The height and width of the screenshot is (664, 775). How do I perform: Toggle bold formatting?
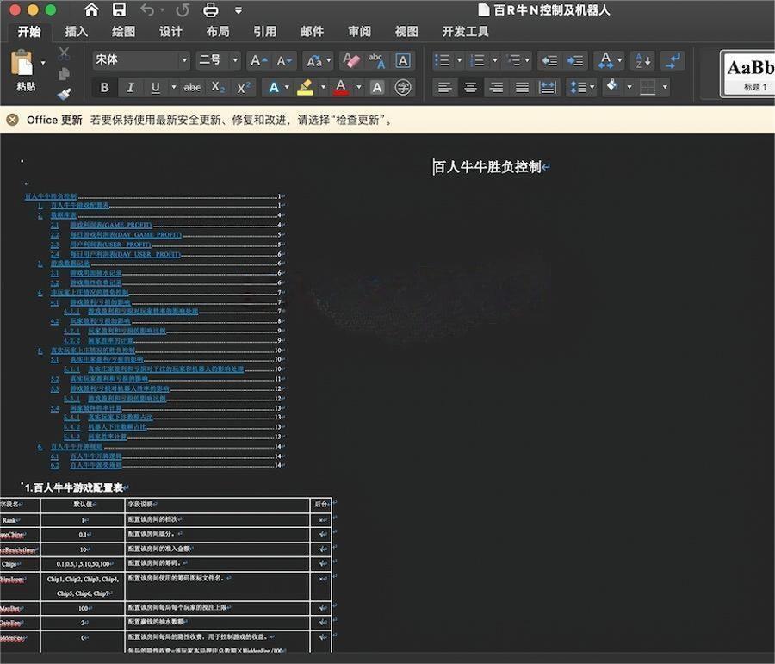[x=104, y=88]
